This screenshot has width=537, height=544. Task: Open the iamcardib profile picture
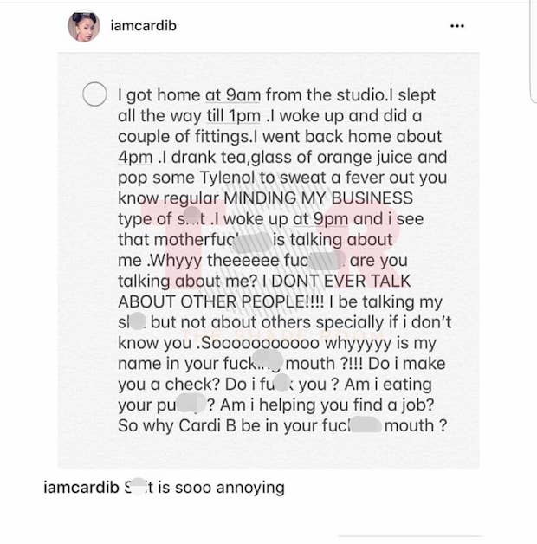tap(84, 26)
